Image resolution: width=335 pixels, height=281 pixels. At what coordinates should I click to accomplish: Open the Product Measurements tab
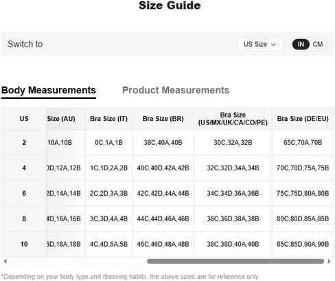(x=176, y=90)
